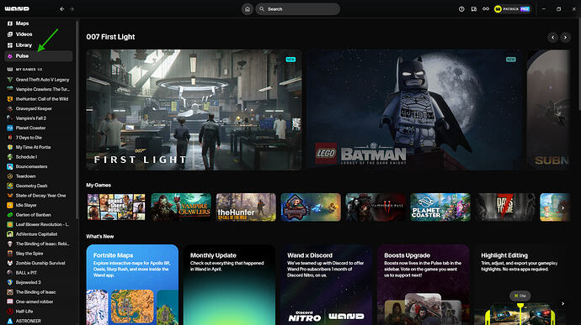Screen dimensions: 581x325
Task: Go forward with the right arrow in title bar
Action: (x=72, y=9)
